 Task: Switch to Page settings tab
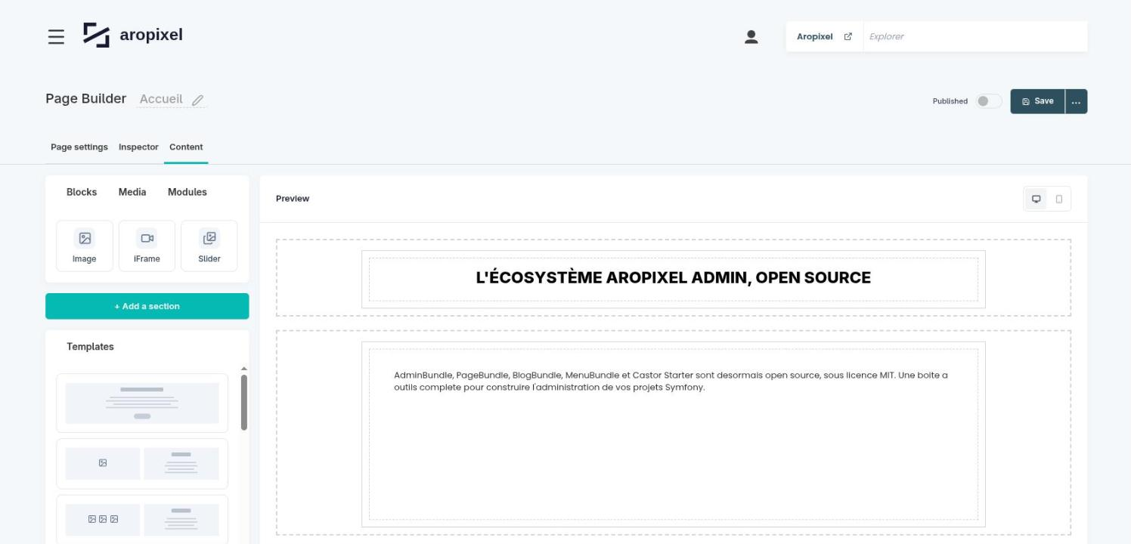79,147
